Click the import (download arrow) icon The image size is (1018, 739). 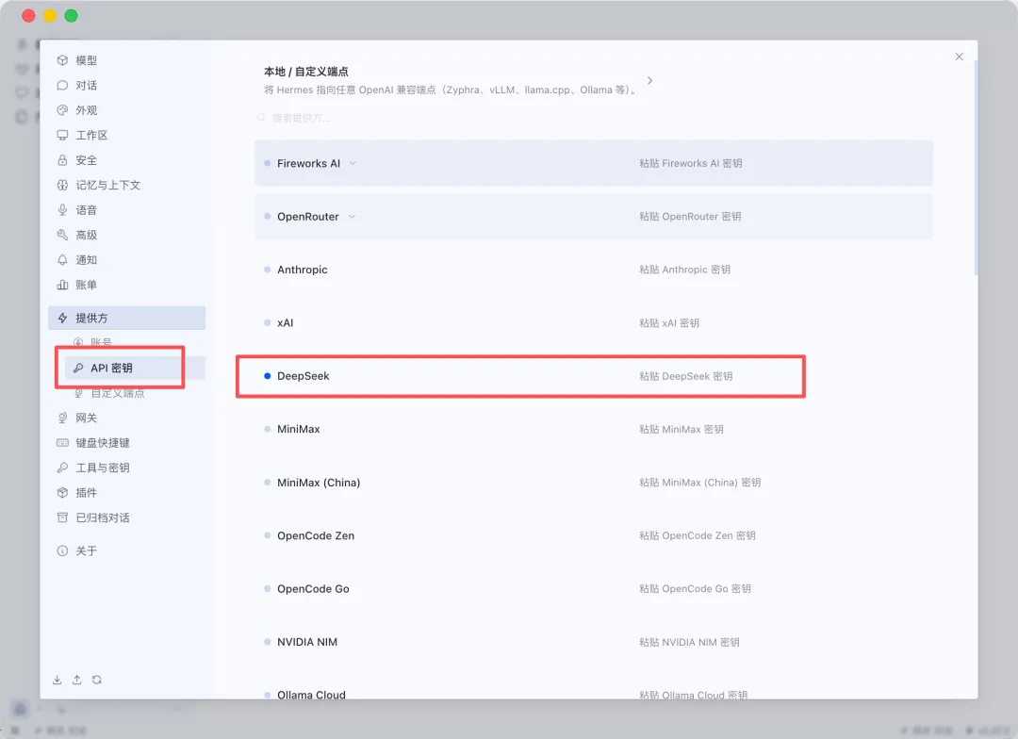click(57, 680)
